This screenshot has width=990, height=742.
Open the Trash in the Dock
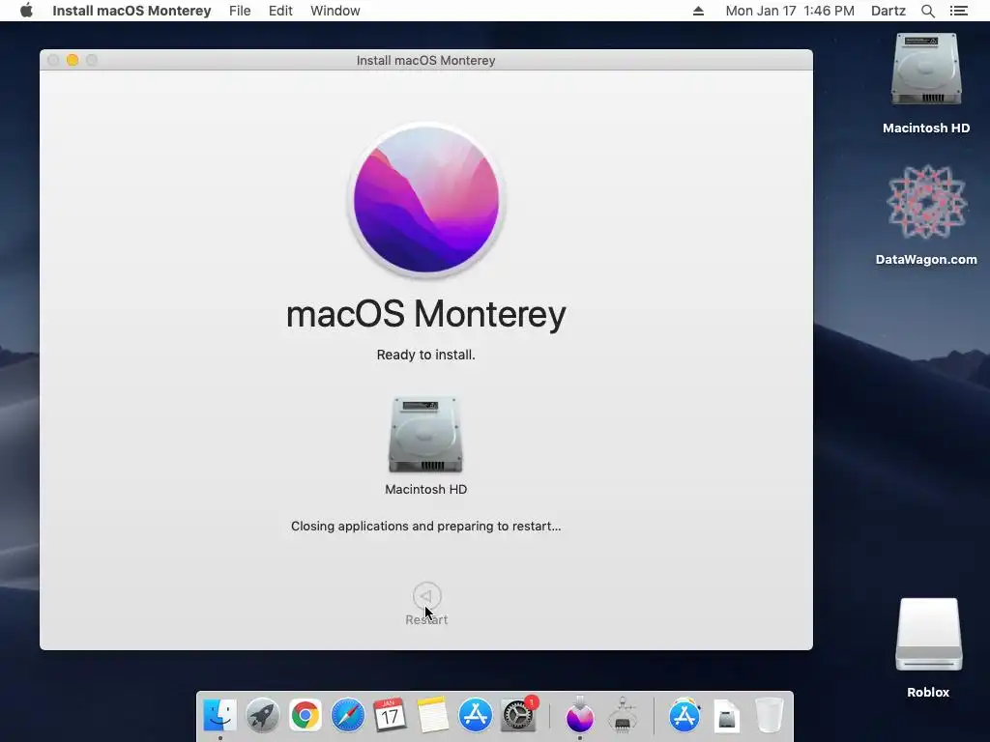(x=769, y=715)
